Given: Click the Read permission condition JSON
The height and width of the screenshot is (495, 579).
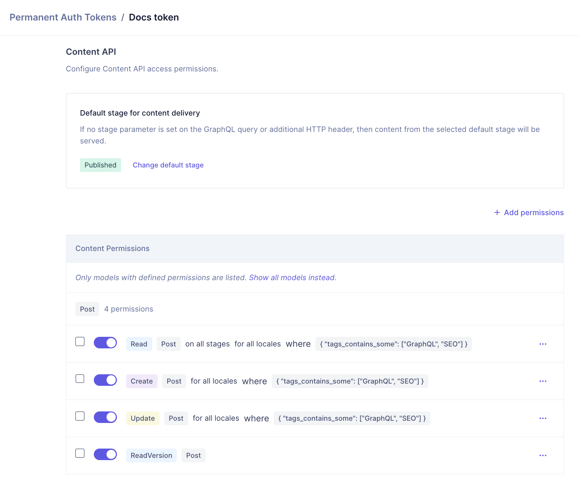Looking at the screenshot, I should tap(394, 344).
